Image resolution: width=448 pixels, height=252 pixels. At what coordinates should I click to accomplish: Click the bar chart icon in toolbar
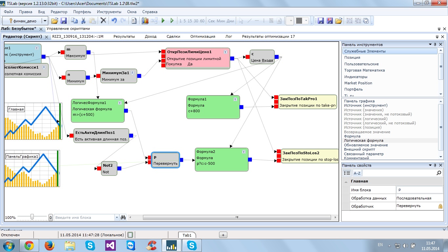pyautogui.click(x=145, y=21)
